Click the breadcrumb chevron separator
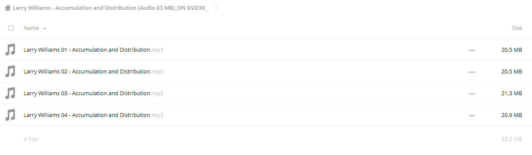 click(x=216, y=8)
